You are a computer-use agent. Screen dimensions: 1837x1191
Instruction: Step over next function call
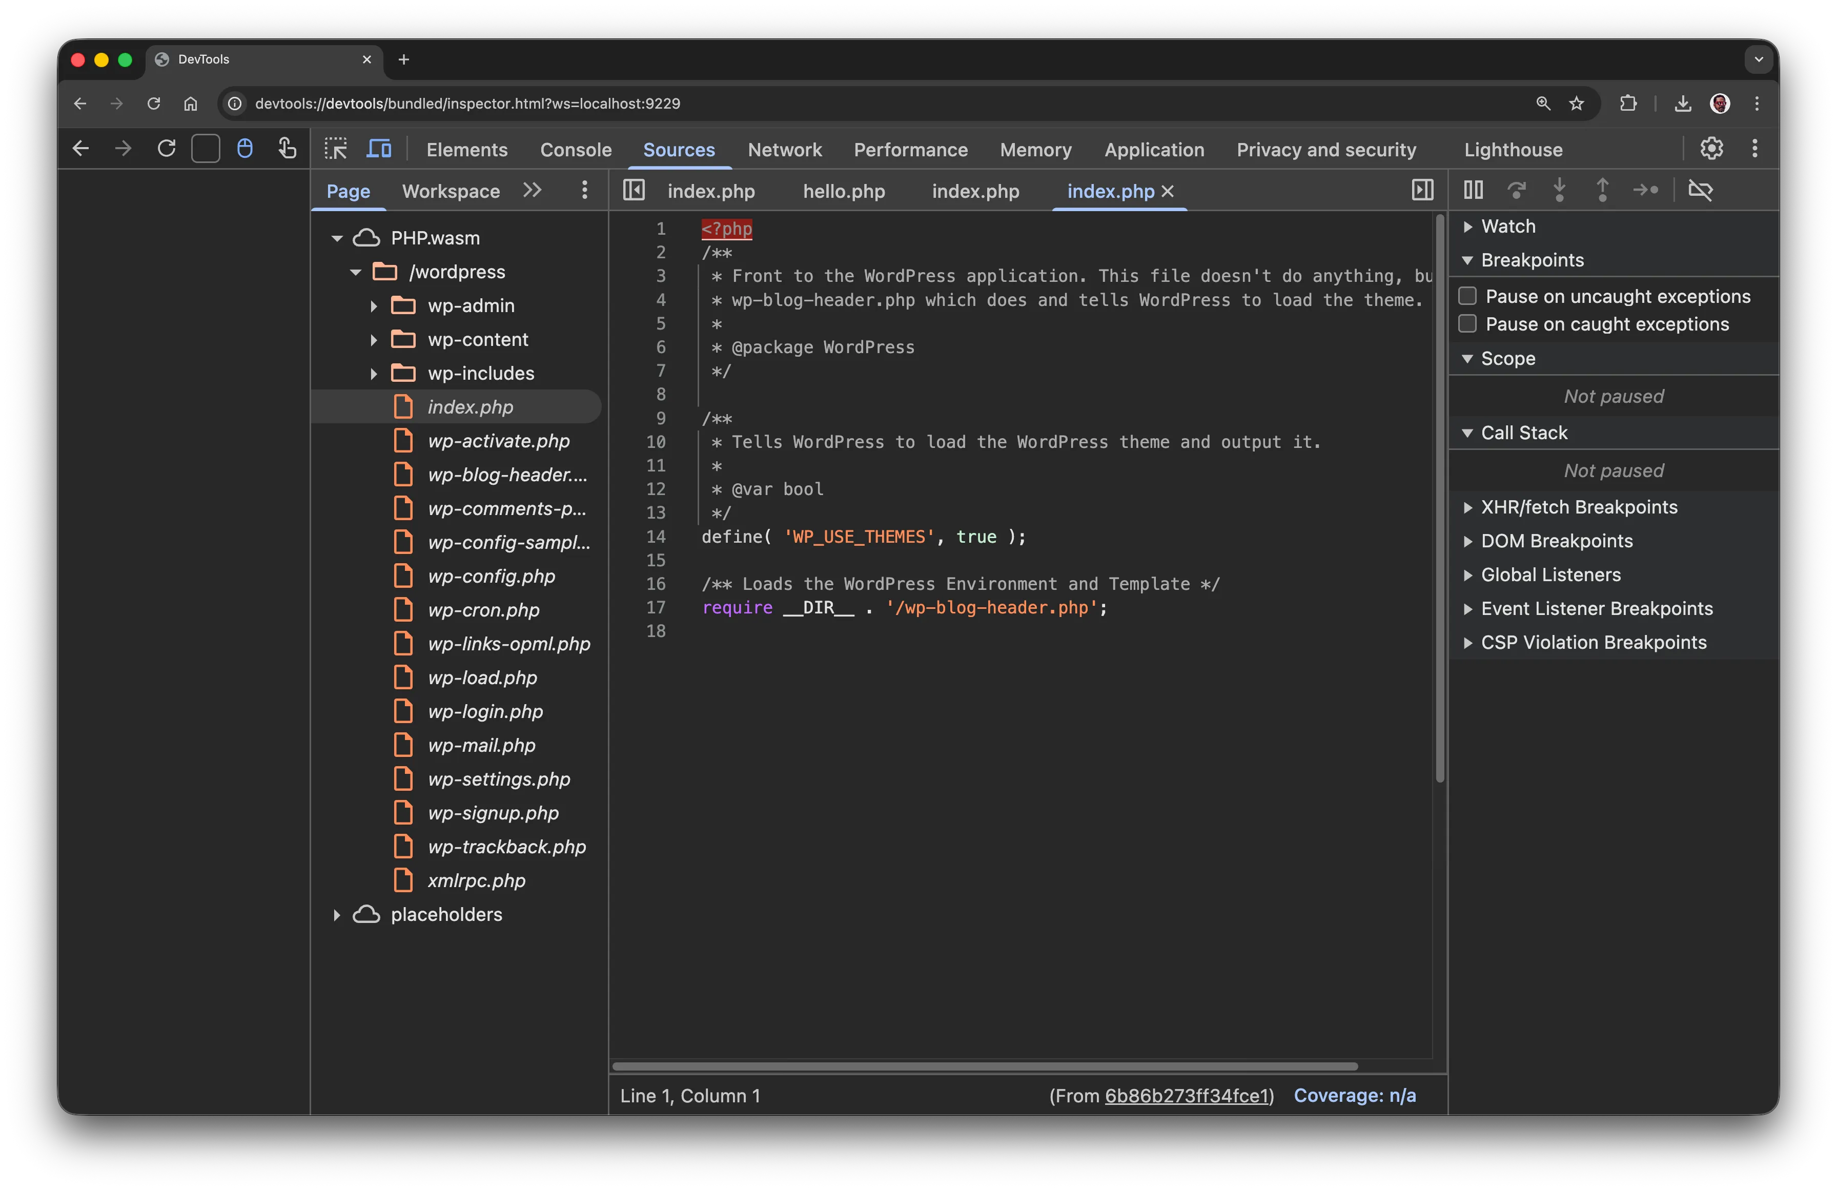1518,190
